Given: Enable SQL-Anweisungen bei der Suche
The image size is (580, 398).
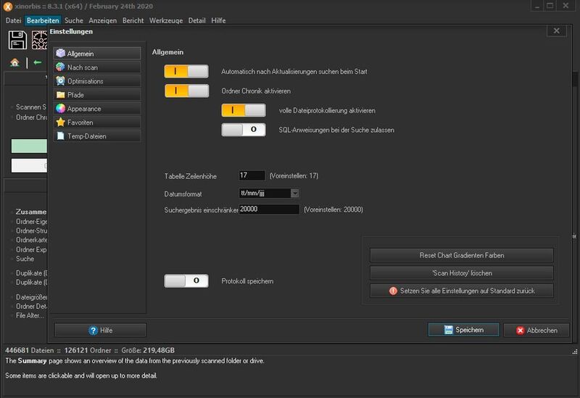Looking at the screenshot, I should [244, 130].
